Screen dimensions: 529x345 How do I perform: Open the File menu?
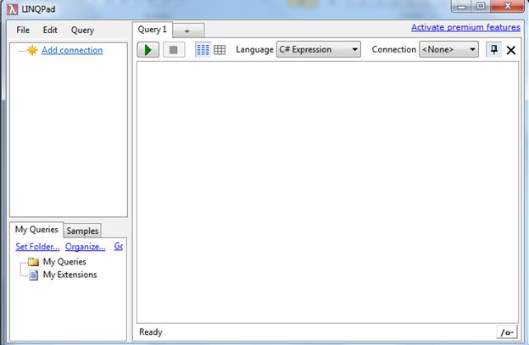tap(23, 30)
